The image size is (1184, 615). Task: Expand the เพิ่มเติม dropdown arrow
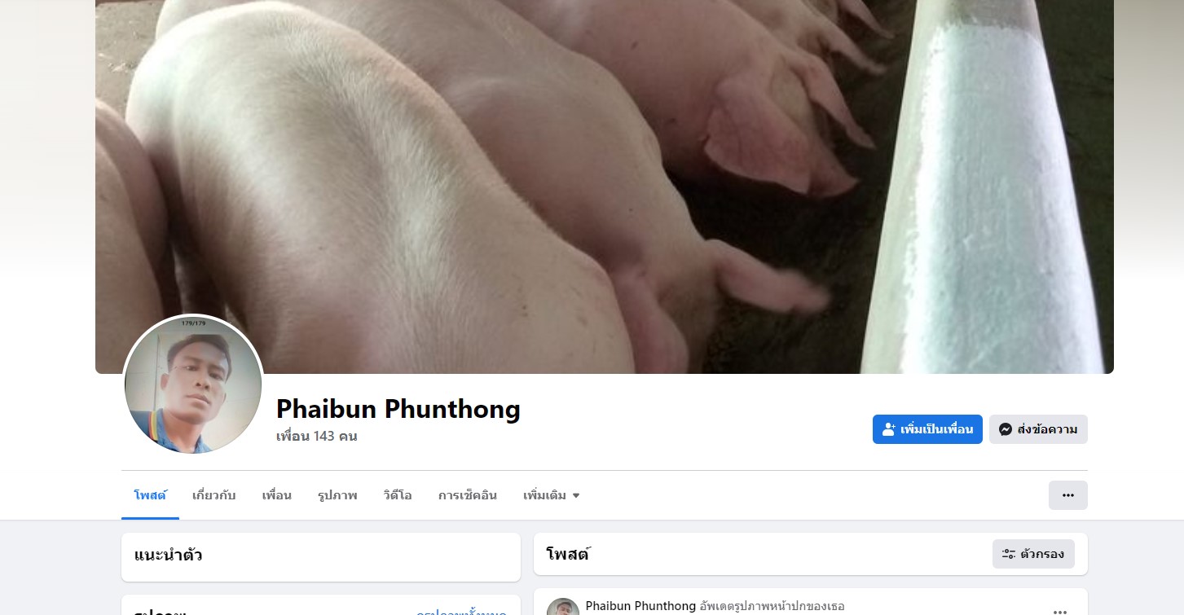coord(576,495)
